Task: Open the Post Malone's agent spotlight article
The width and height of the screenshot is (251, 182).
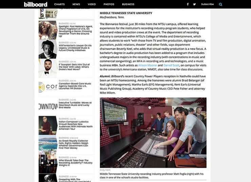Action: point(75,31)
